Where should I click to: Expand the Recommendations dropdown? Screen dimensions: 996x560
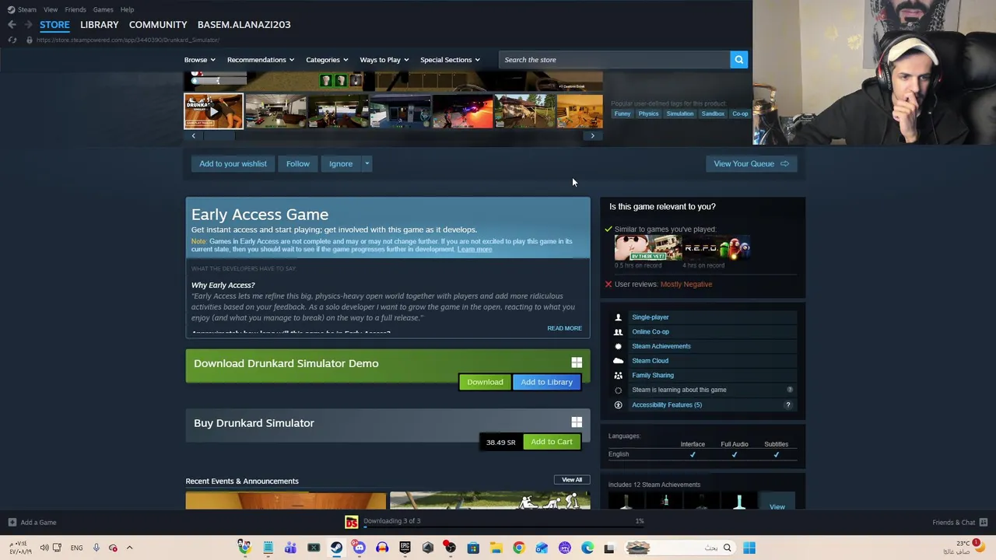coord(261,60)
